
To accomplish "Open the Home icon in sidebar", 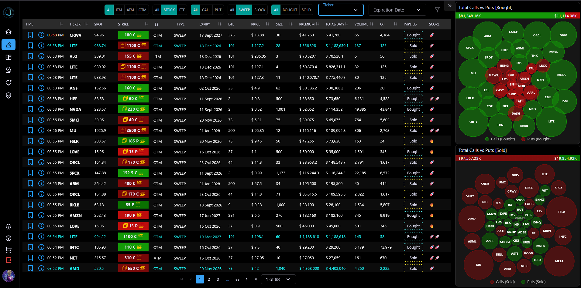I will [9, 32].
